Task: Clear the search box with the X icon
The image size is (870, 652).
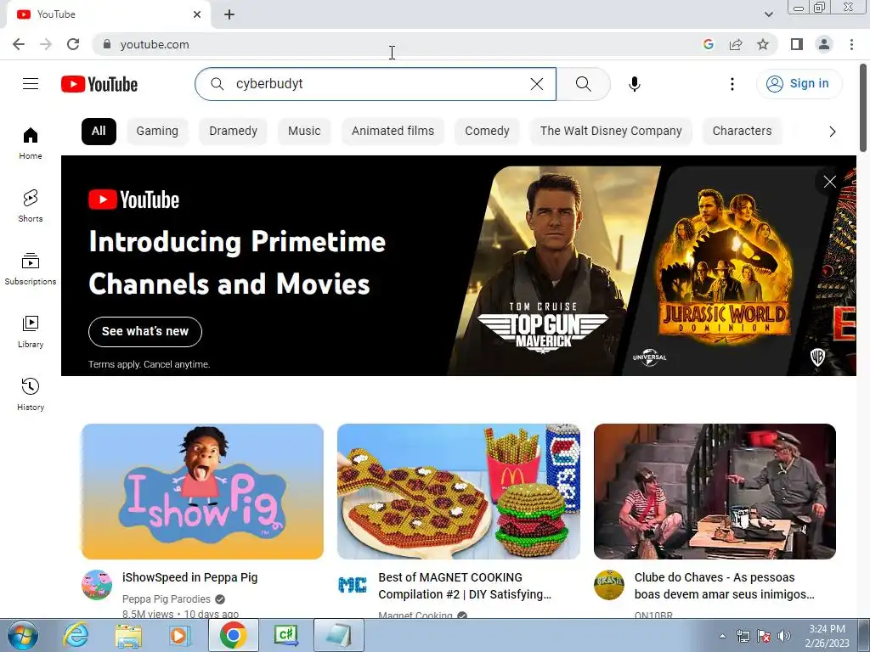Action: (537, 84)
